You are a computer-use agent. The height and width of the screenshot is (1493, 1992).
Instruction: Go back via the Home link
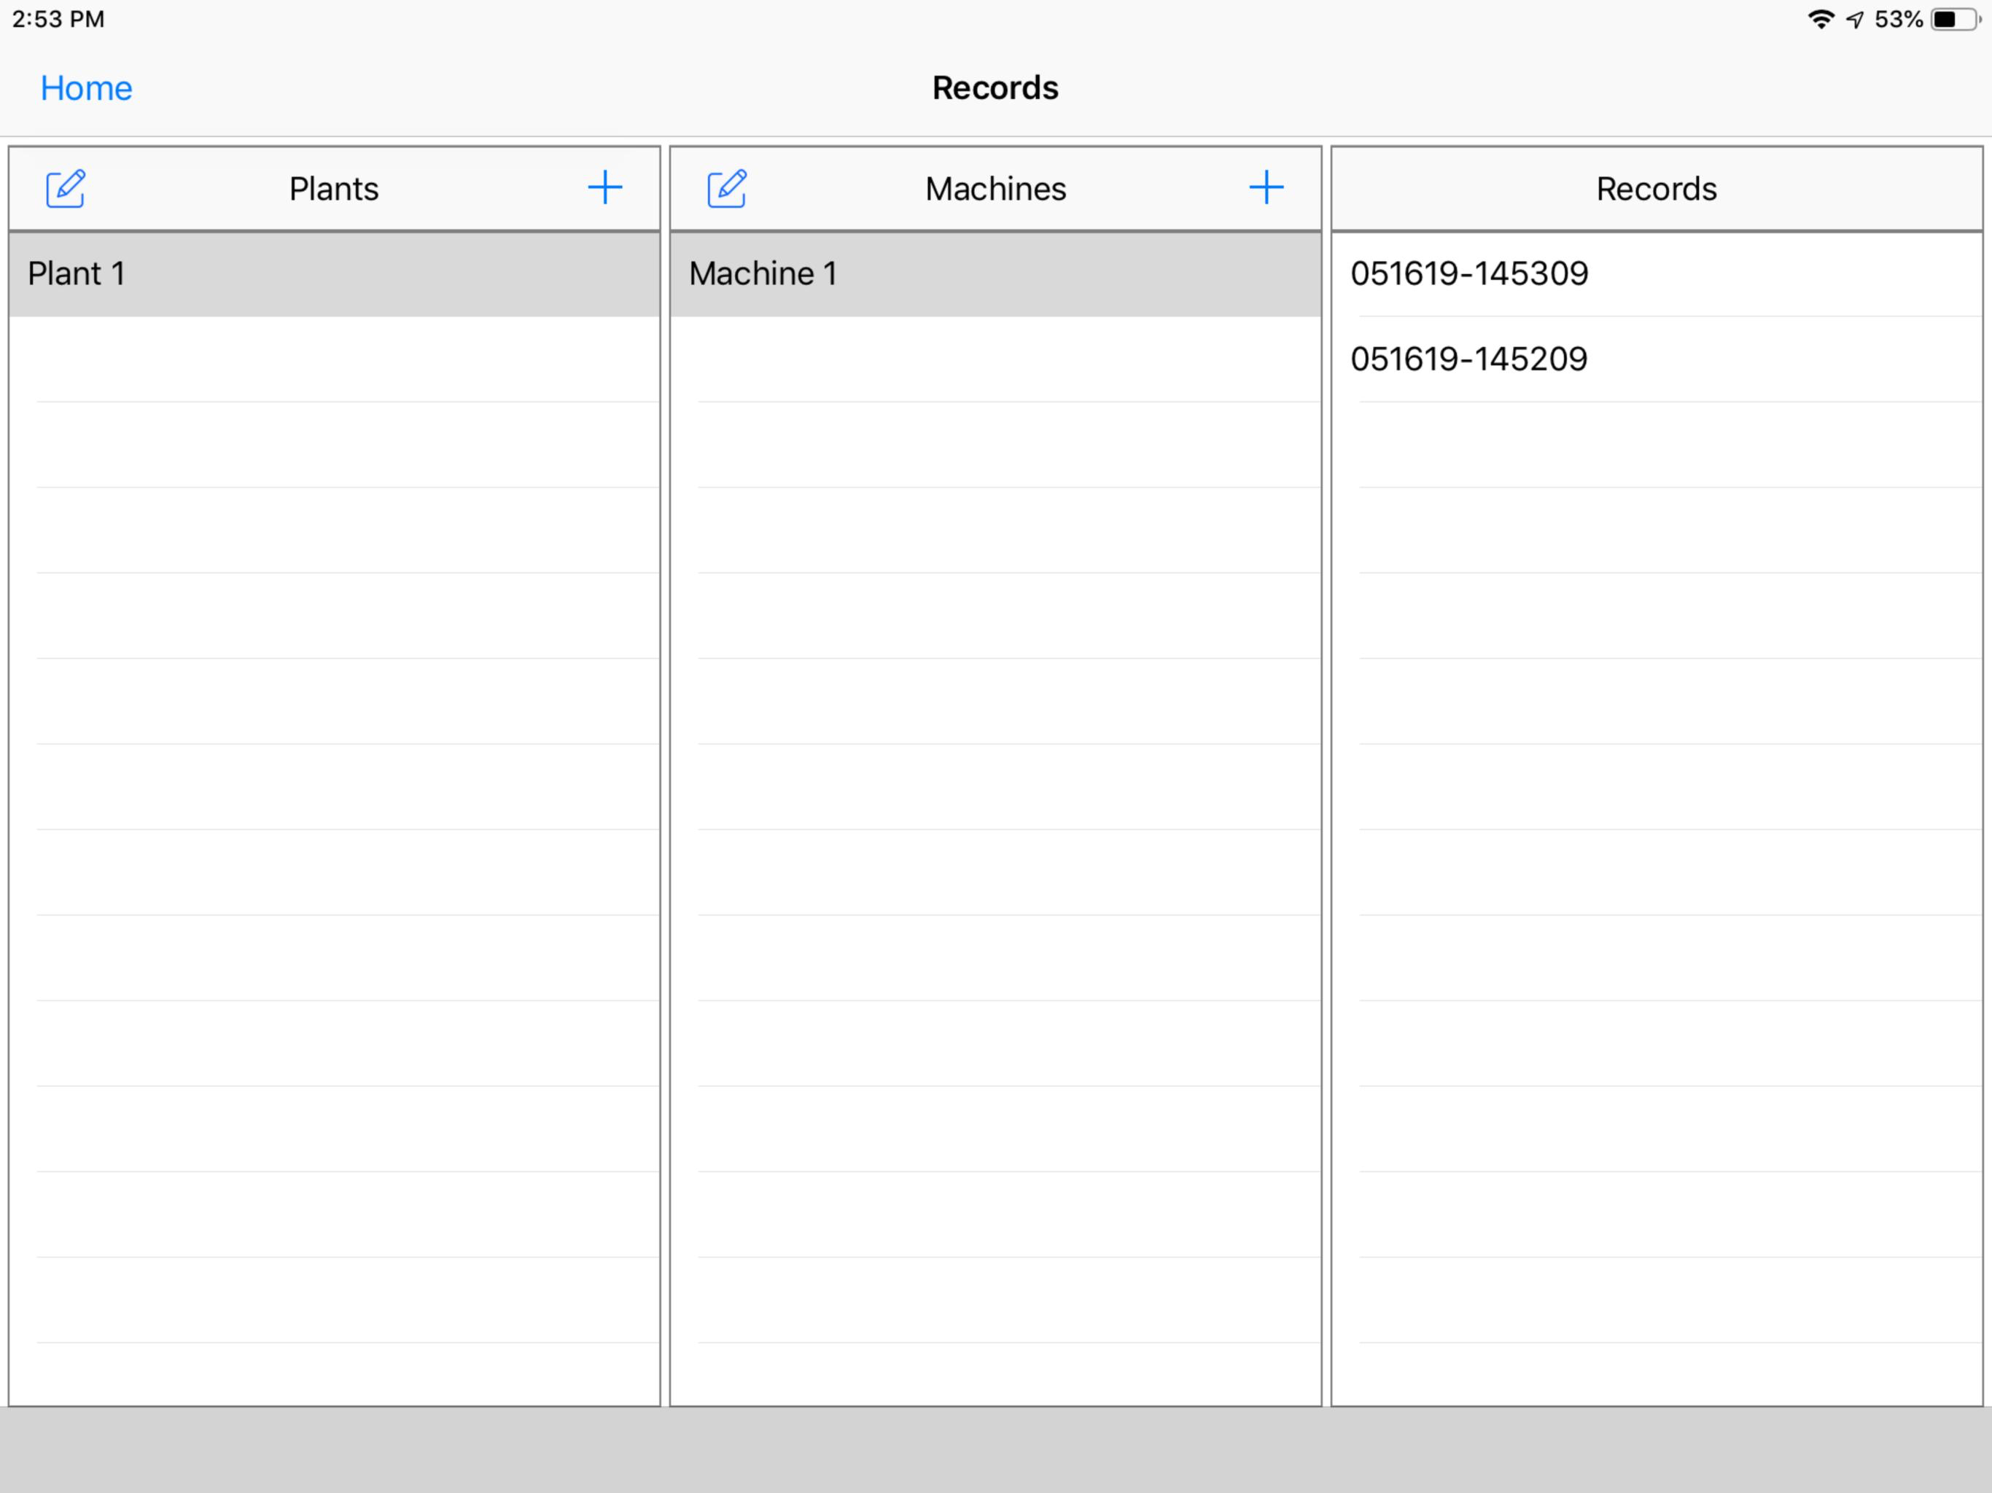pyautogui.click(x=87, y=88)
